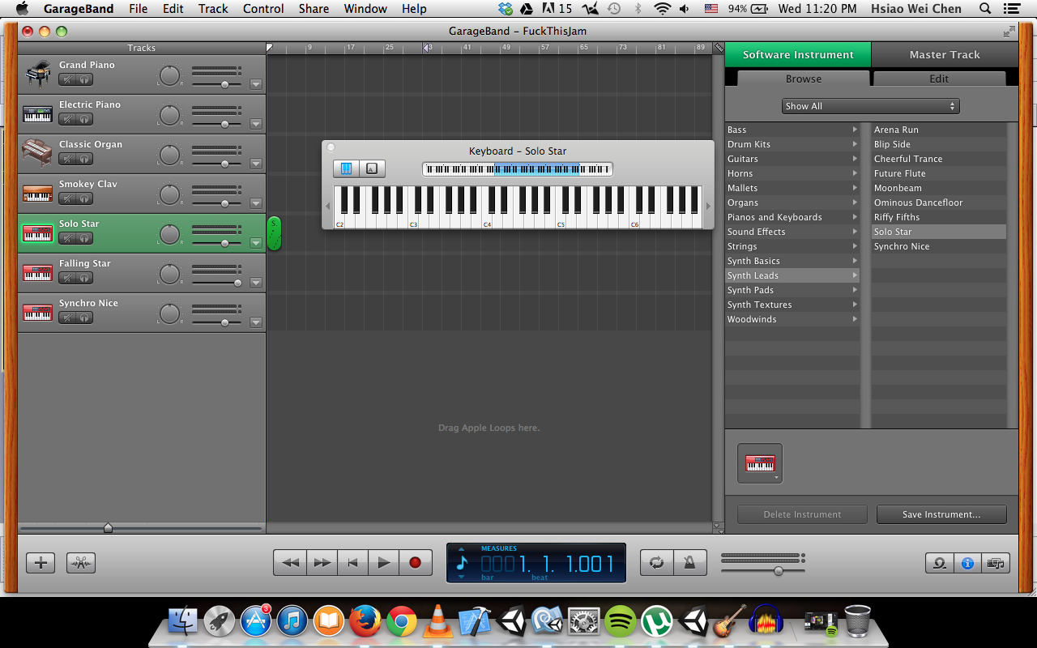Expand Electric Piano track automation arrow
This screenshot has height=648, width=1037.
coord(256,124)
